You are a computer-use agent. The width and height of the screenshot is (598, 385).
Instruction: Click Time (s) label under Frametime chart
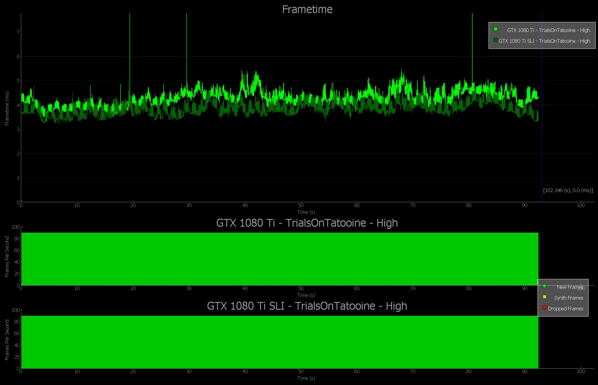click(x=306, y=212)
